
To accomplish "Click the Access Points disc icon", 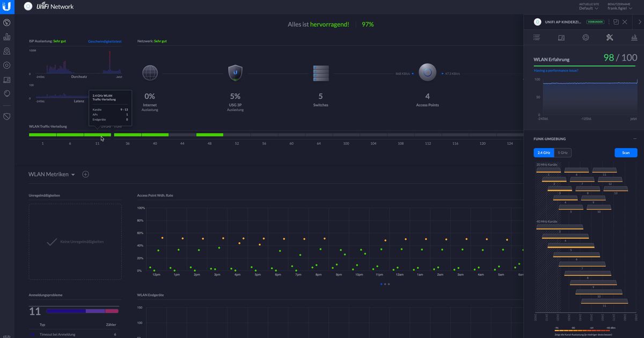I will 428,73.
